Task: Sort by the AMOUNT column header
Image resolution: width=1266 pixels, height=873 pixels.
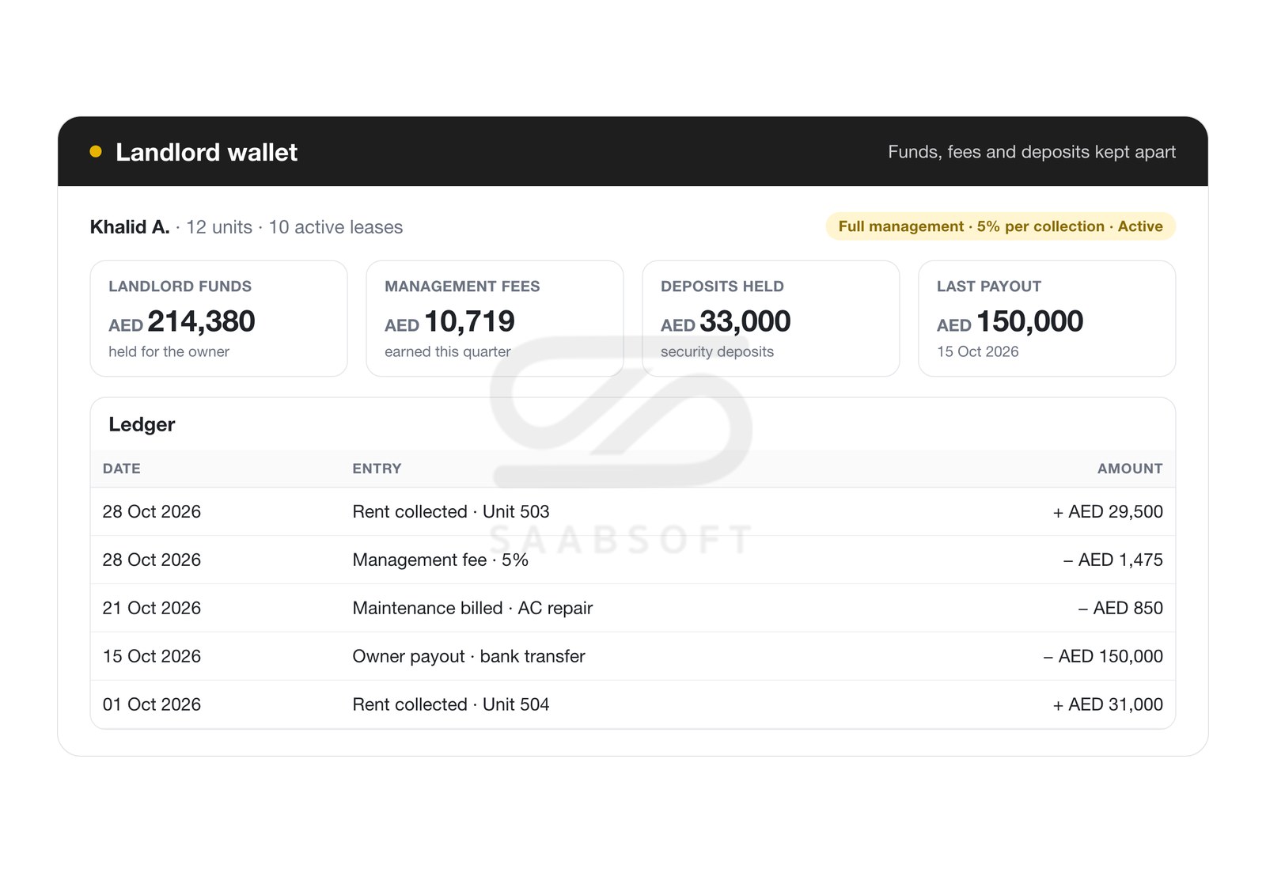Action: (1130, 469)
